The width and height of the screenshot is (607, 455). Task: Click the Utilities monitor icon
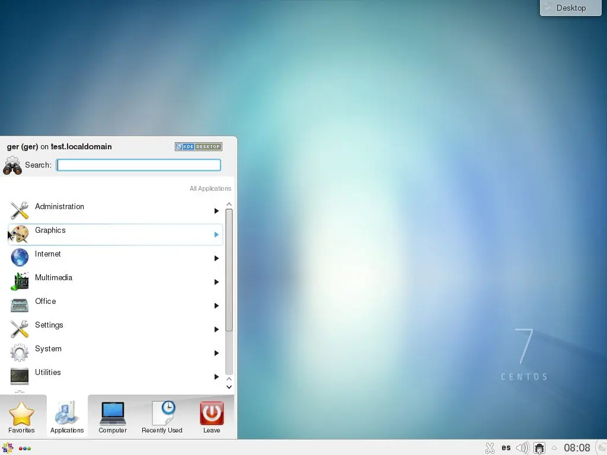click(20, 376)
